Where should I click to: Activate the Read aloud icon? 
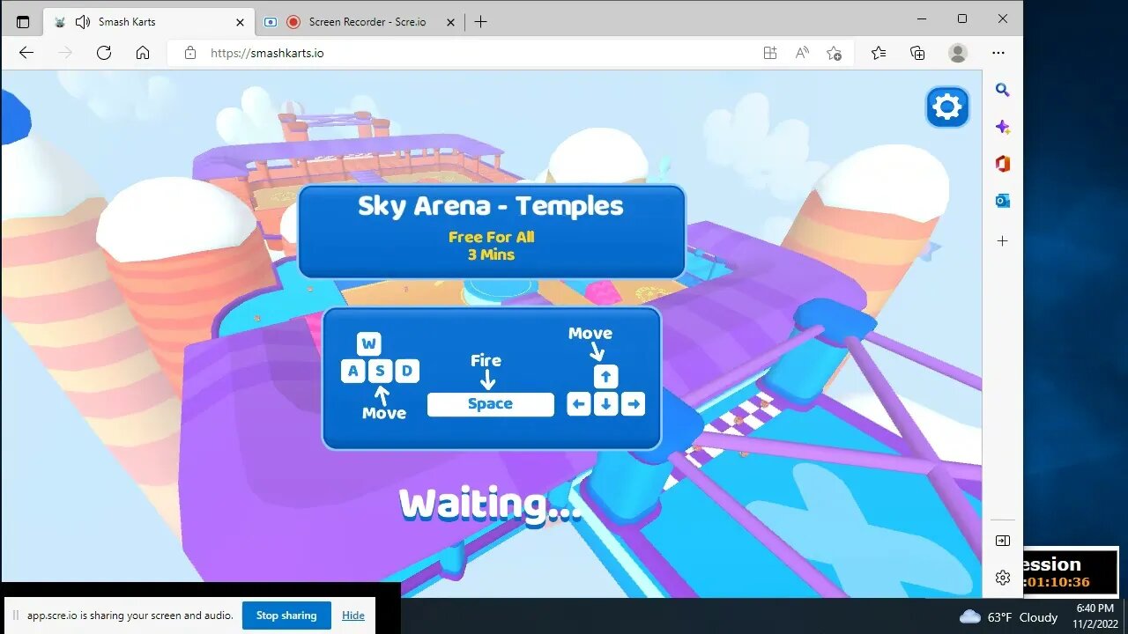click(802, 53)
